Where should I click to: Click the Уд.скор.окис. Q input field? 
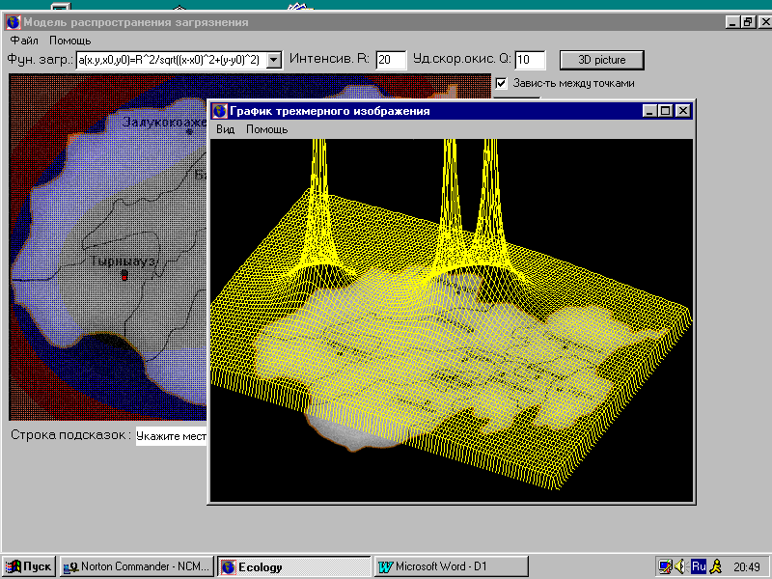tap(531, 60)
